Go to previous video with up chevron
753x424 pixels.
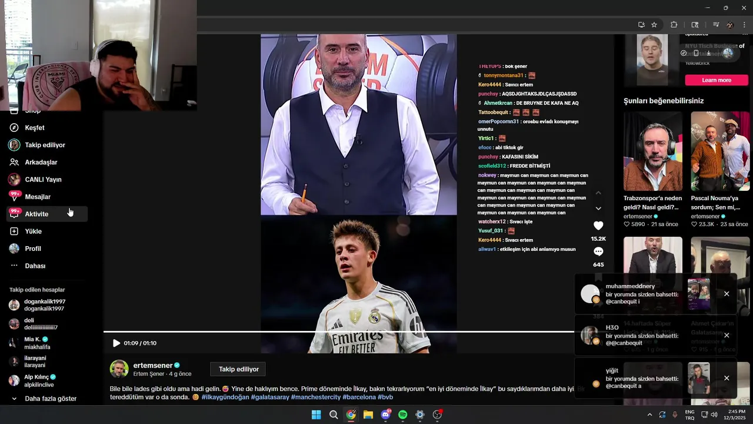[x=598, y=193]
